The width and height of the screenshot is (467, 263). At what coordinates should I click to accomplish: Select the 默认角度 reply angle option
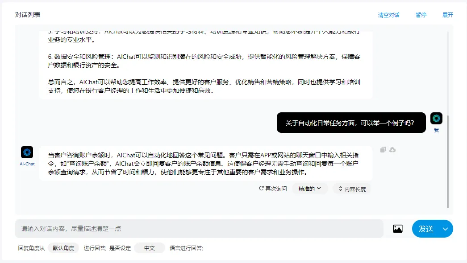63,248
